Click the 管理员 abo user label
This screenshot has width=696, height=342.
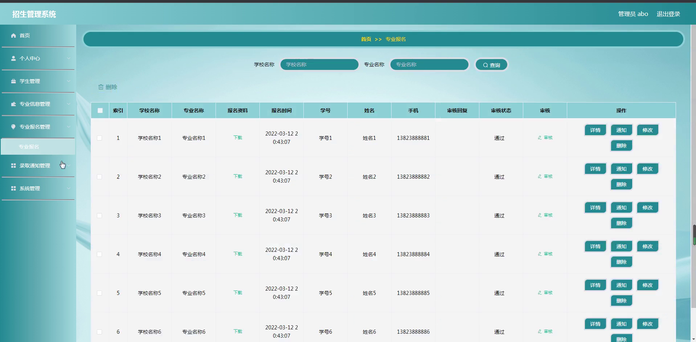click(x=633, y=14)
